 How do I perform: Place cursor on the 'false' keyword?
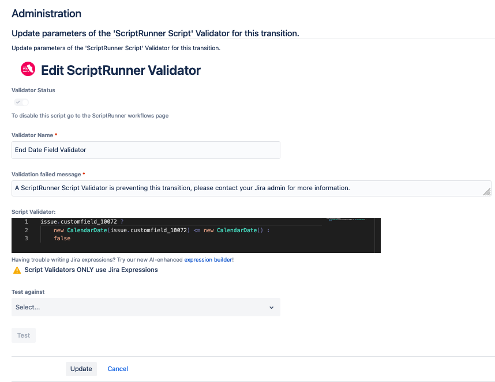coord(62,239)
